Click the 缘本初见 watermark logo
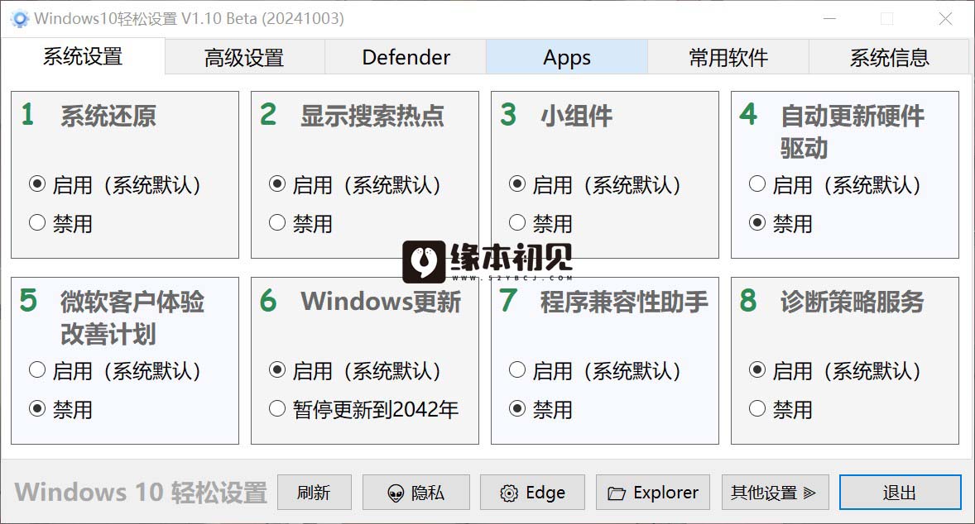The width and height of the screenshot is (975, 524). coord(487,261)
